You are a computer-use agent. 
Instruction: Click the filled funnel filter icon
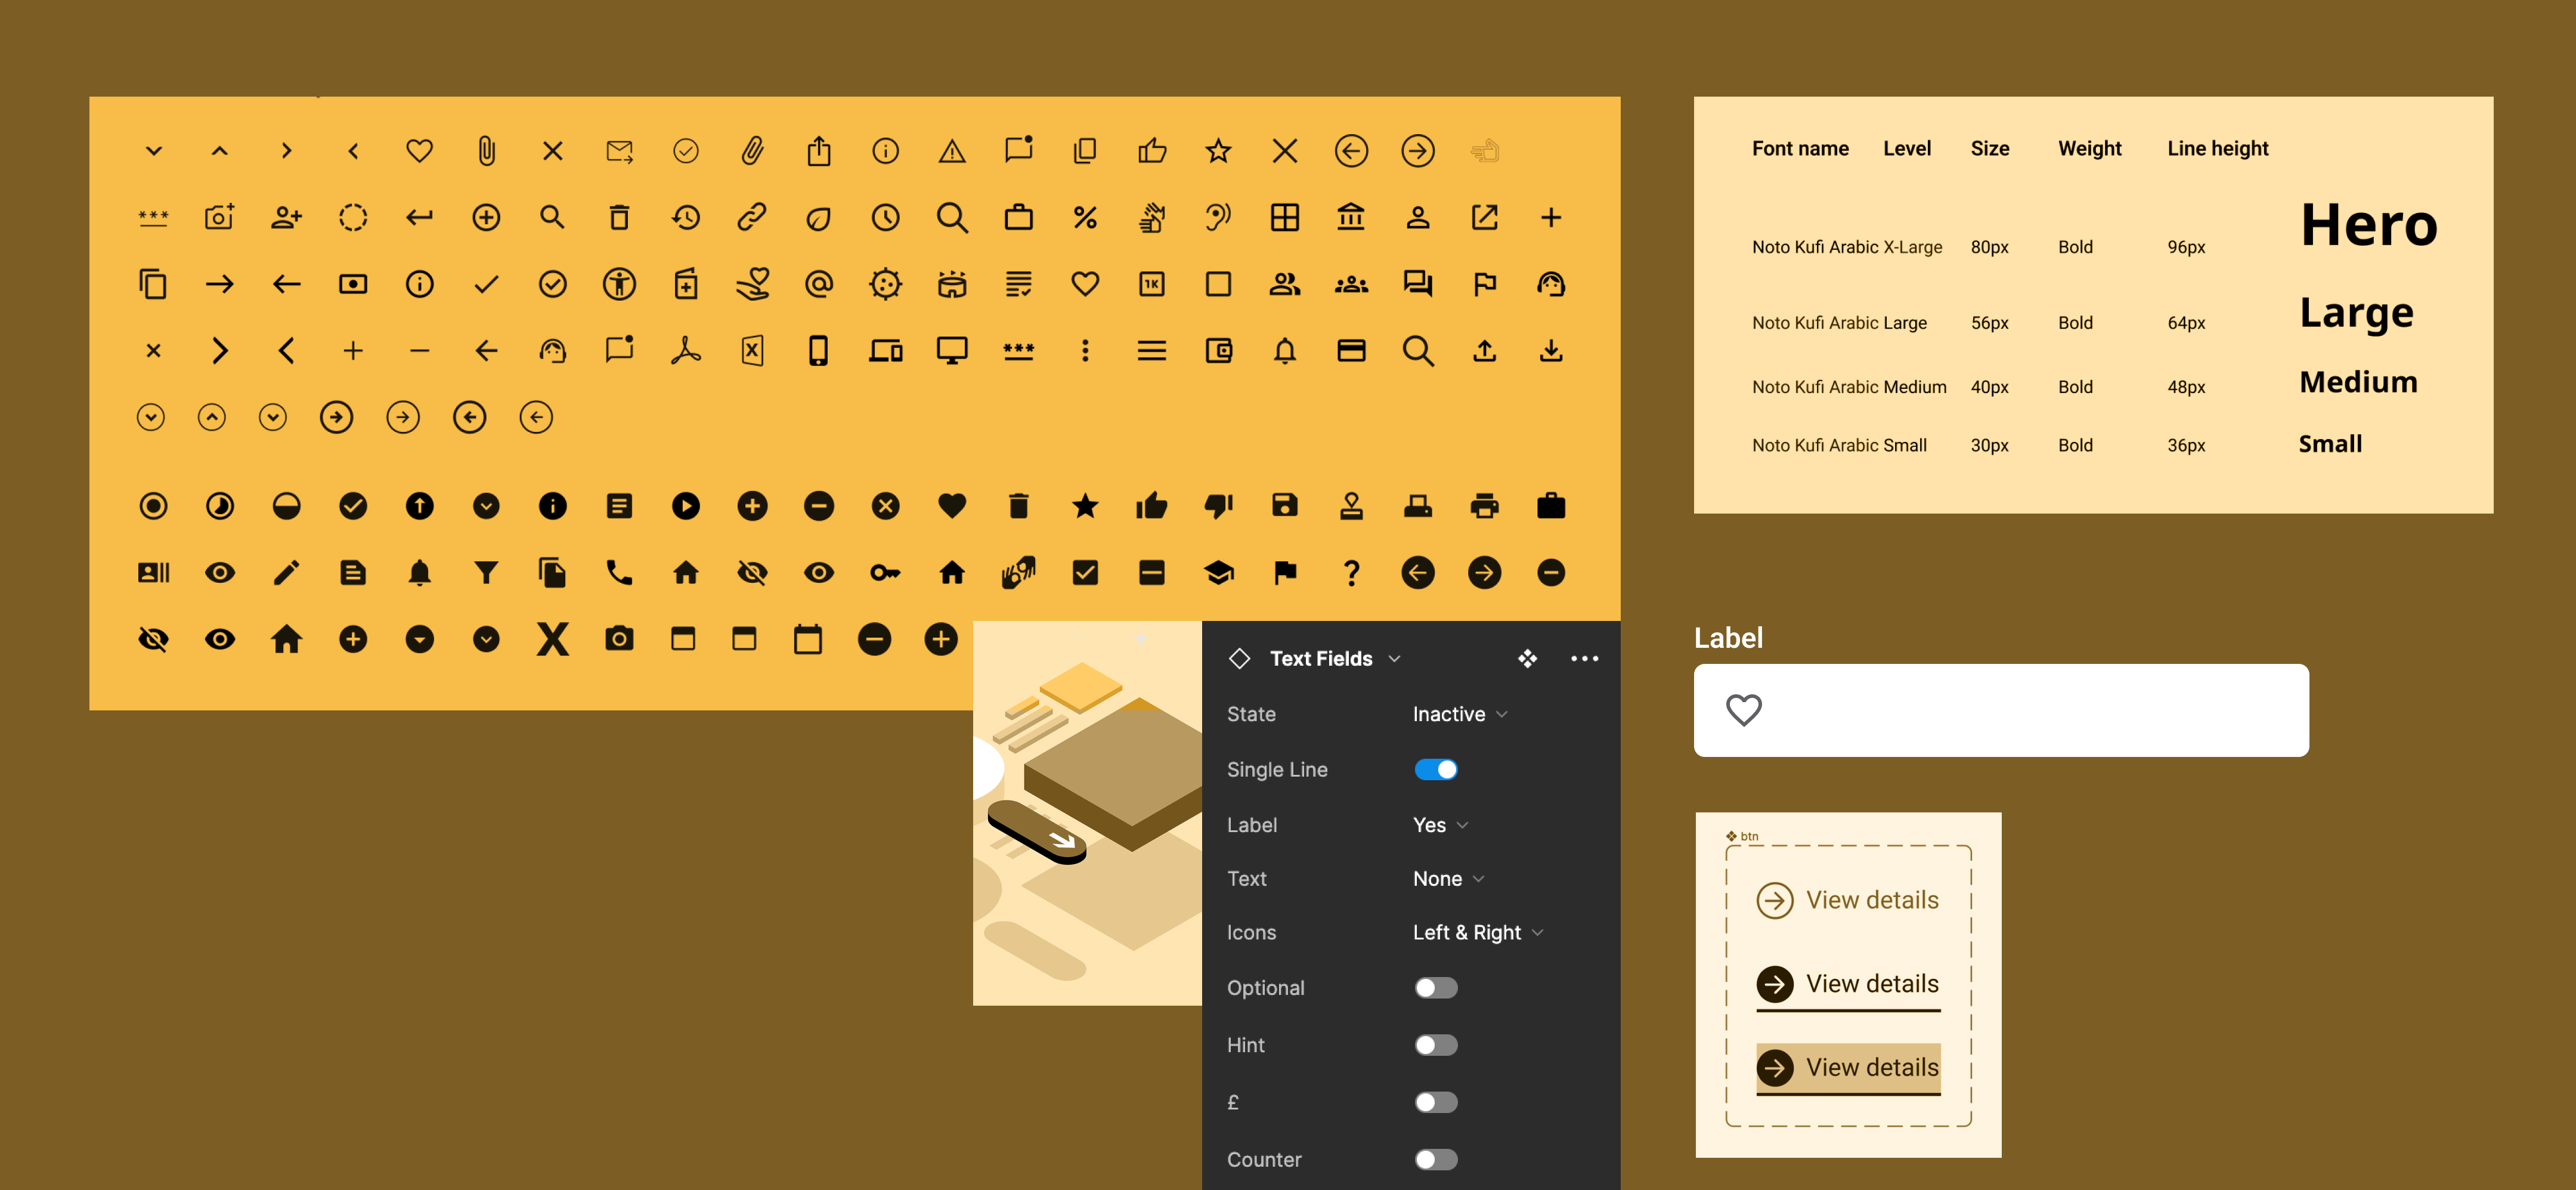tap(486, 573)
